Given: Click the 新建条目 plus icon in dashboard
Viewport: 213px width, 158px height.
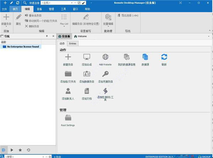Looking at the screenshot, I should click(68, 57).
